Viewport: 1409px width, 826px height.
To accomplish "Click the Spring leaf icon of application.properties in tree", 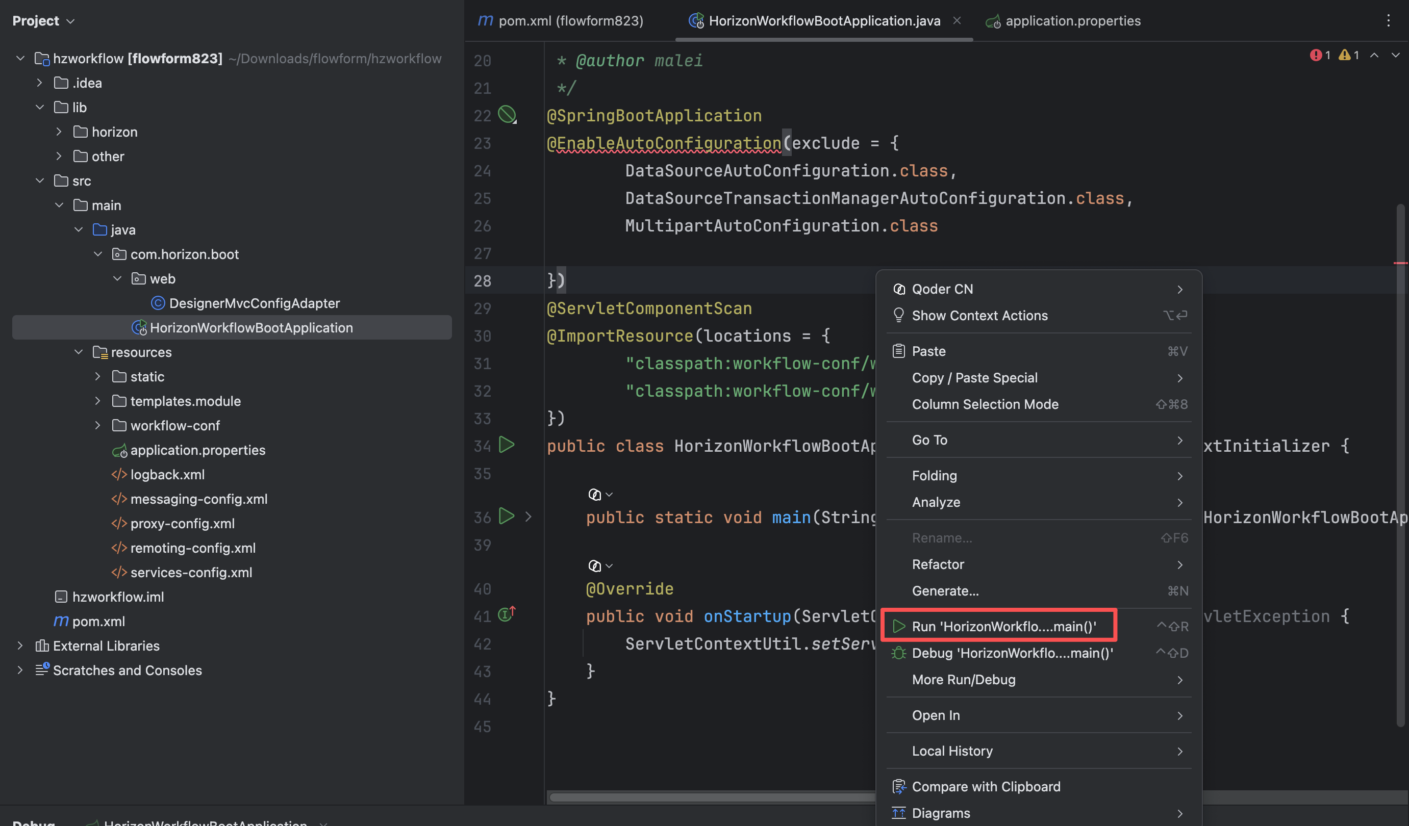I will pos(119,450).
